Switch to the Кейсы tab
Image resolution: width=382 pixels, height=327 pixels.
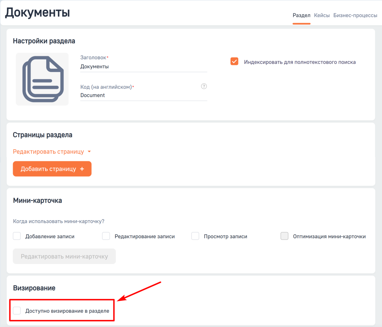tap(322, 15)
